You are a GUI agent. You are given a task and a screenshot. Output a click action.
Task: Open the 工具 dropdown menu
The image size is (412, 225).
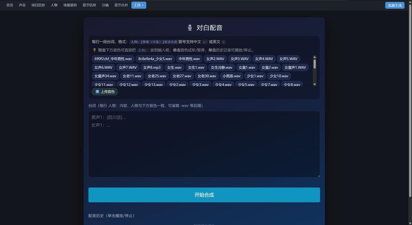tap(139, 5)
